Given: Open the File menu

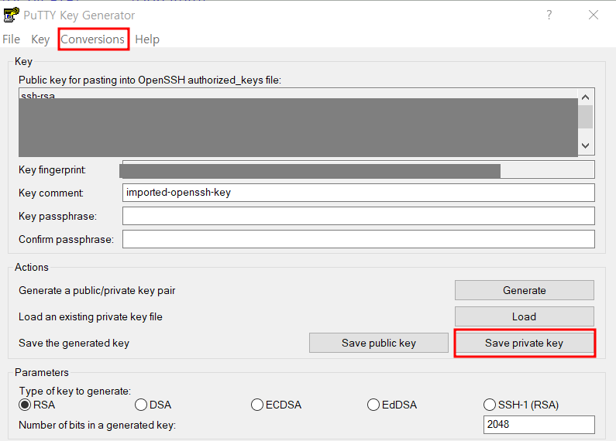Looking at the screenshot, I should [x=11, y=39].
